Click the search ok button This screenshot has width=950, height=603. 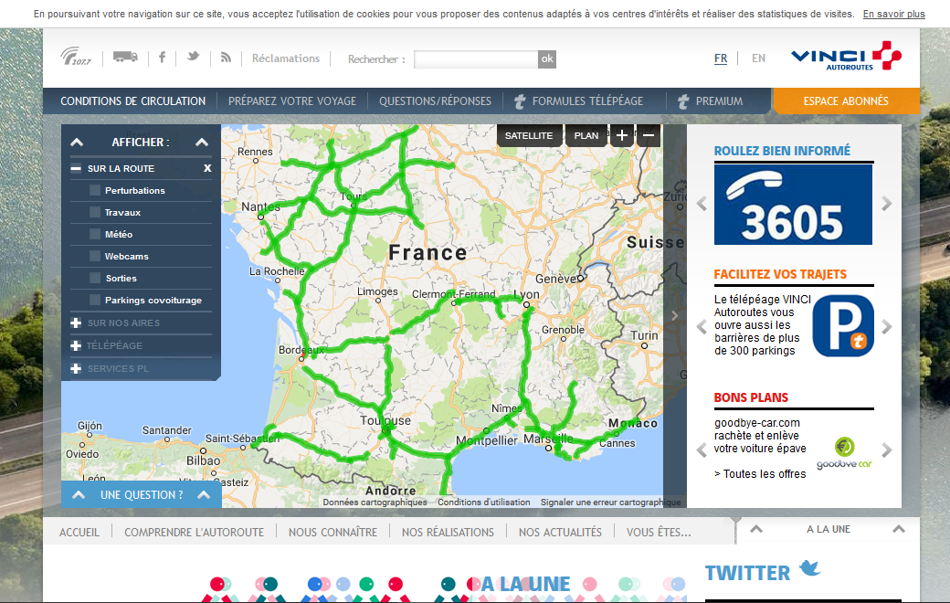[x=547, y=58]
